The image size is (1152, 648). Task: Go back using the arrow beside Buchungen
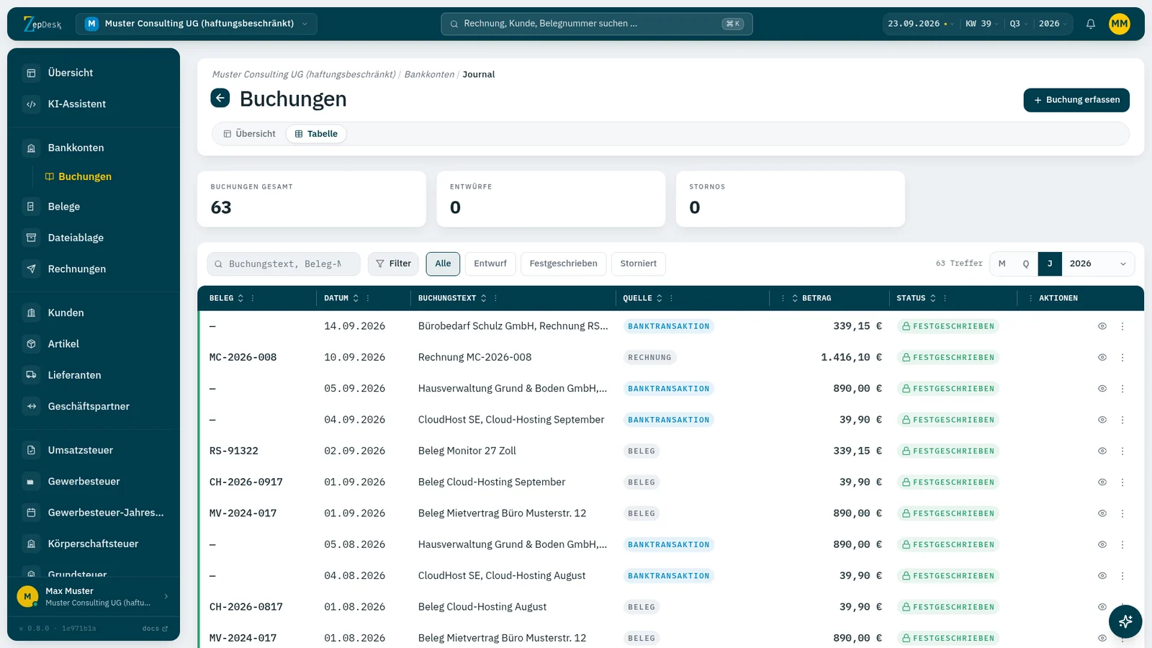click(220, 98)
